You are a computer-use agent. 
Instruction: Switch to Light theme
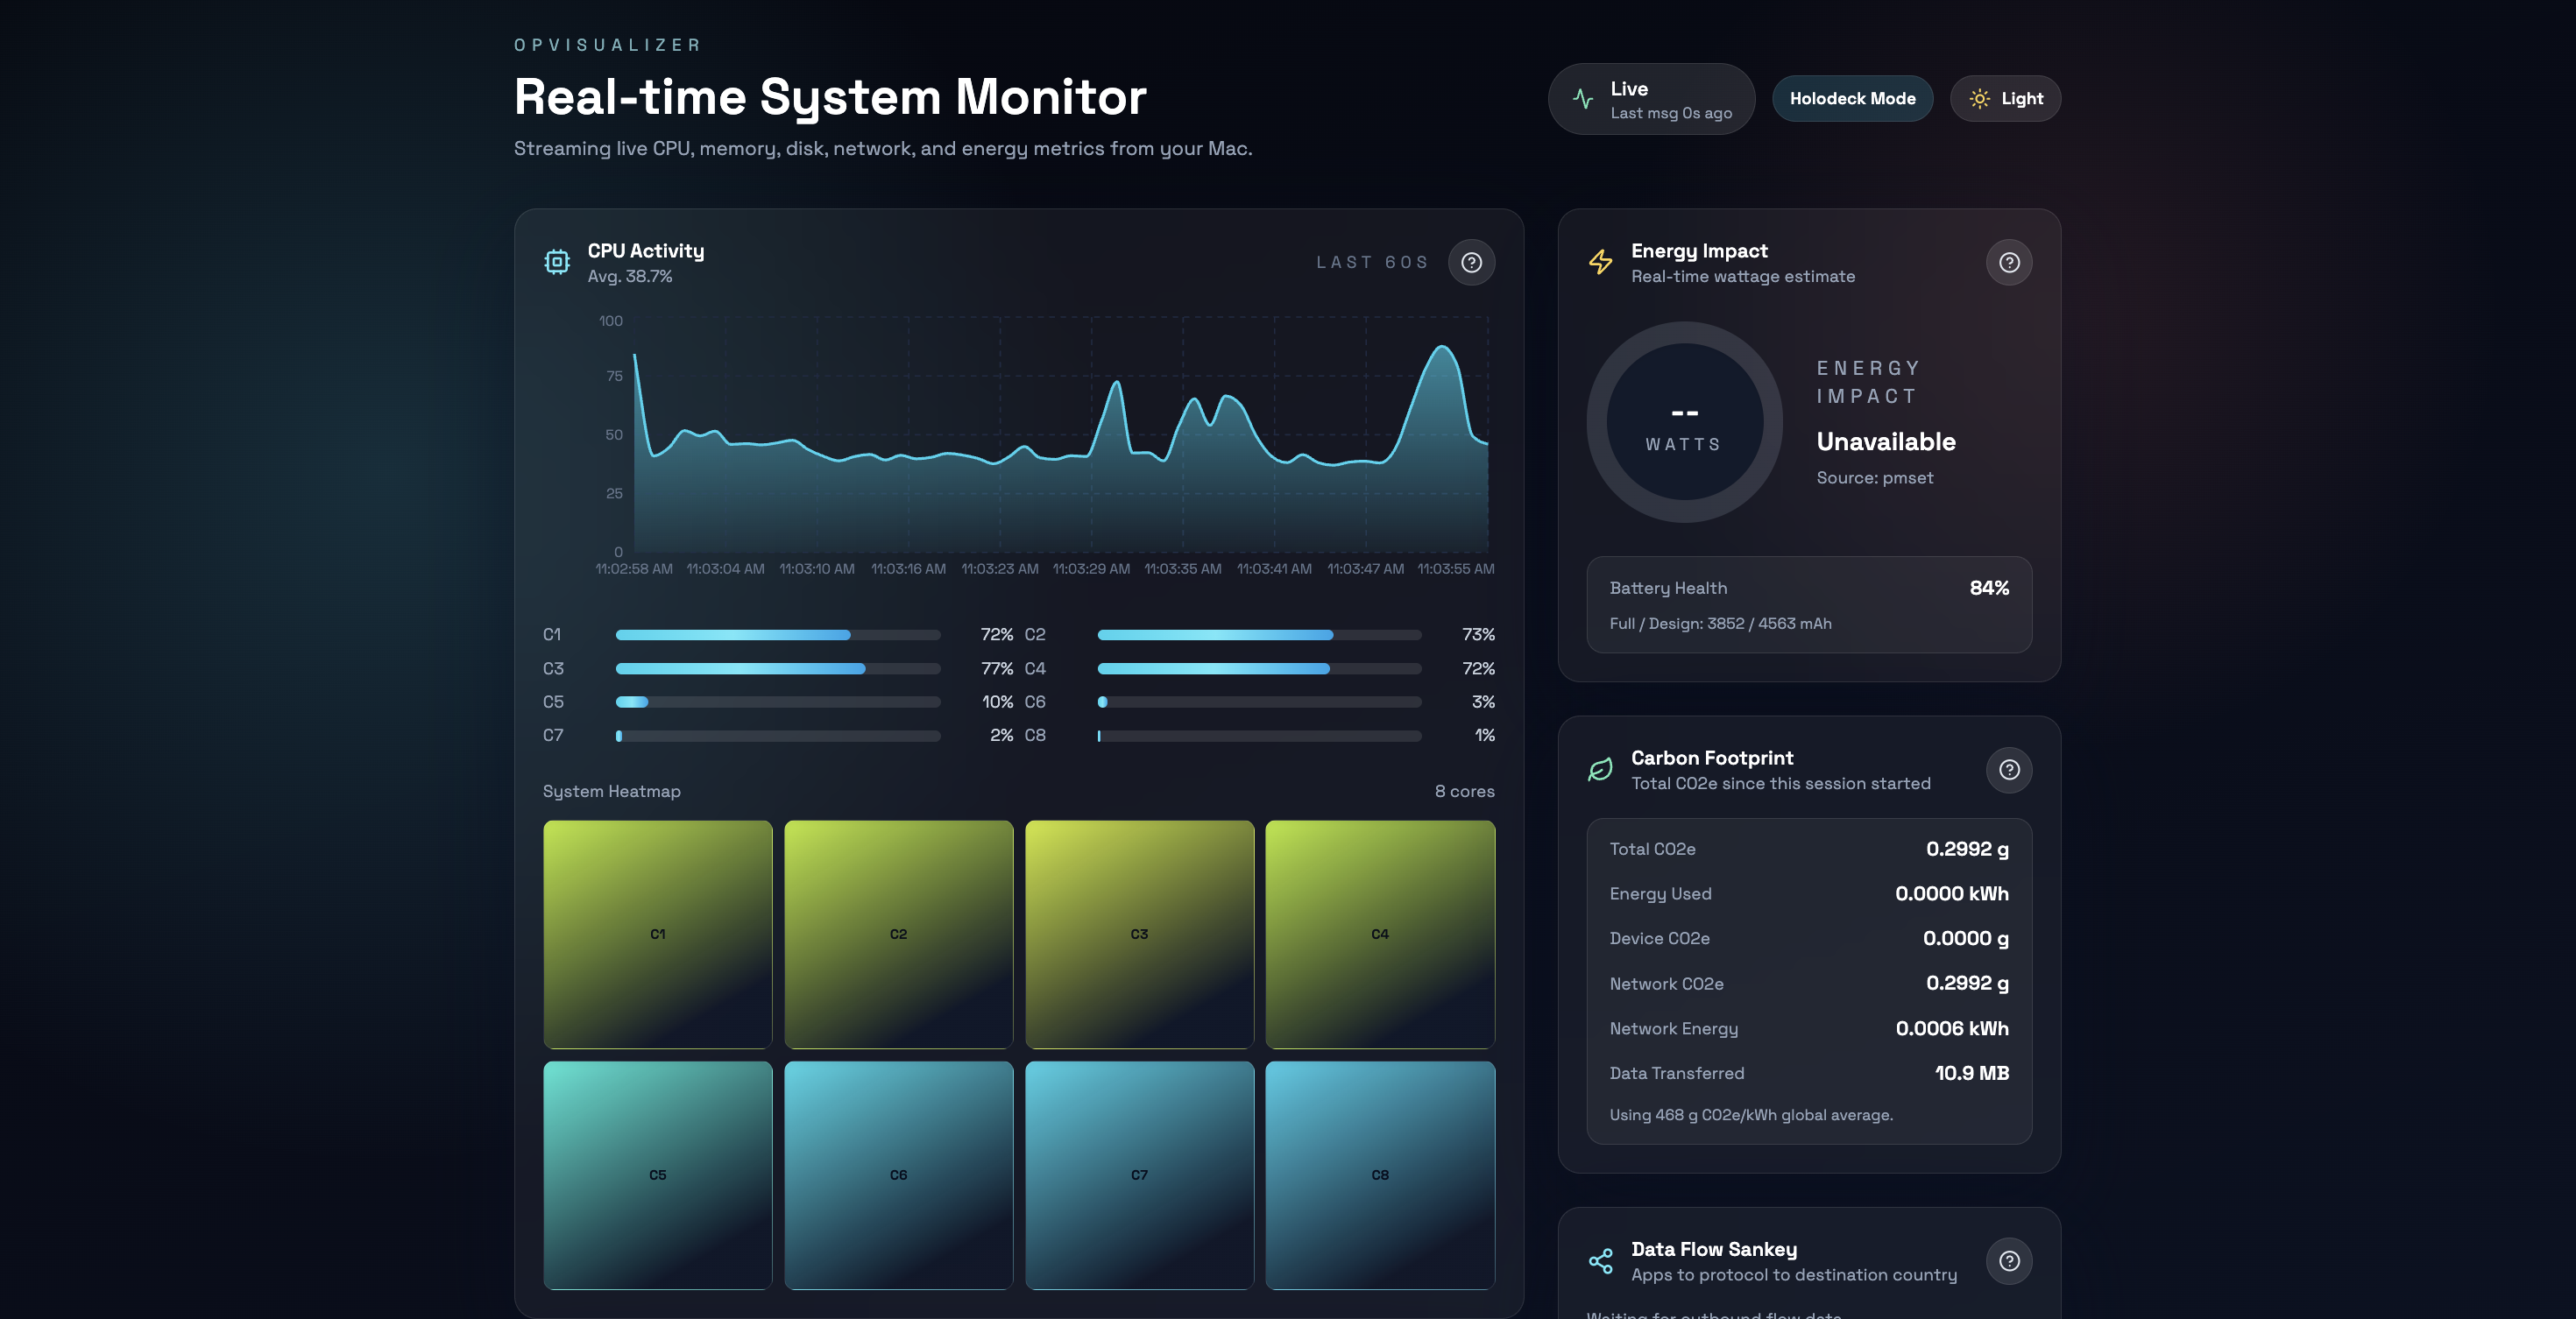click(2005, 99)
